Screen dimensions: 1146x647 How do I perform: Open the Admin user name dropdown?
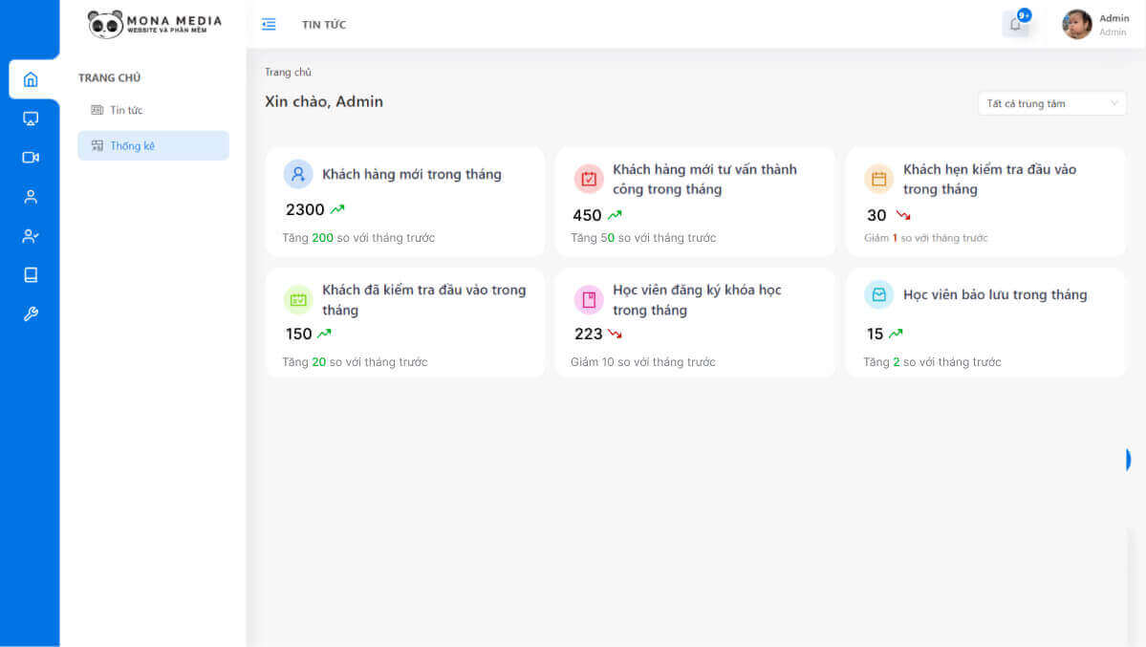pos(1114,24)
